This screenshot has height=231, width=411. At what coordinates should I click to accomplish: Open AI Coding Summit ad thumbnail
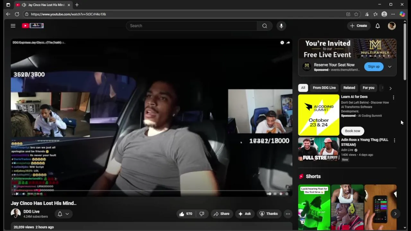coord(319,115)
